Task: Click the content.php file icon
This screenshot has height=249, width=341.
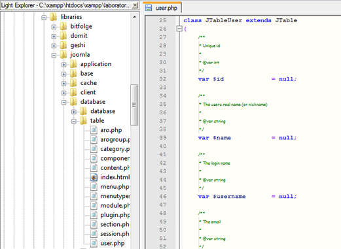Action: [94, 168]
